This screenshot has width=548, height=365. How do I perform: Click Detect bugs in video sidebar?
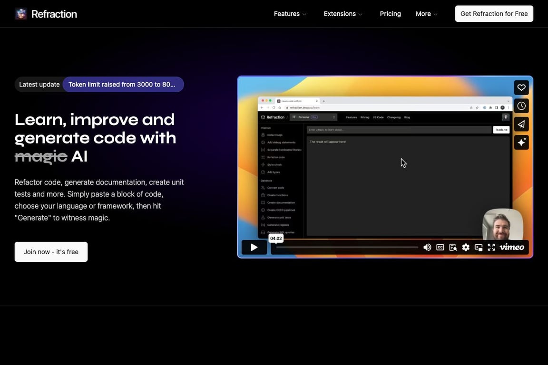pyautogui.click(x=274, y=135)
